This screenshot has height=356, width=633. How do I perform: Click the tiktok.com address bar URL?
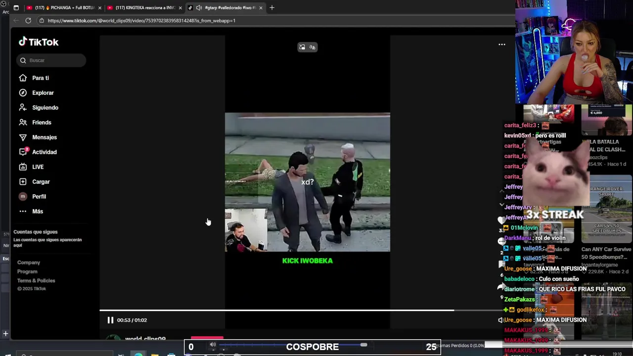pos(141,21)
